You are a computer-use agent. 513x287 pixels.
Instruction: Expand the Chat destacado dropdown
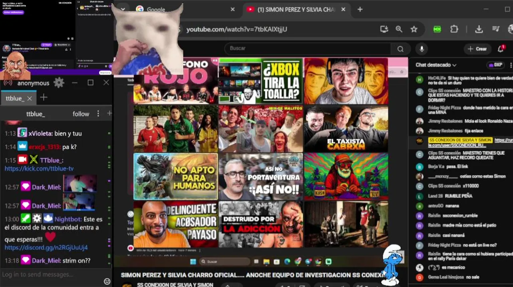click(x=436, y=65)
